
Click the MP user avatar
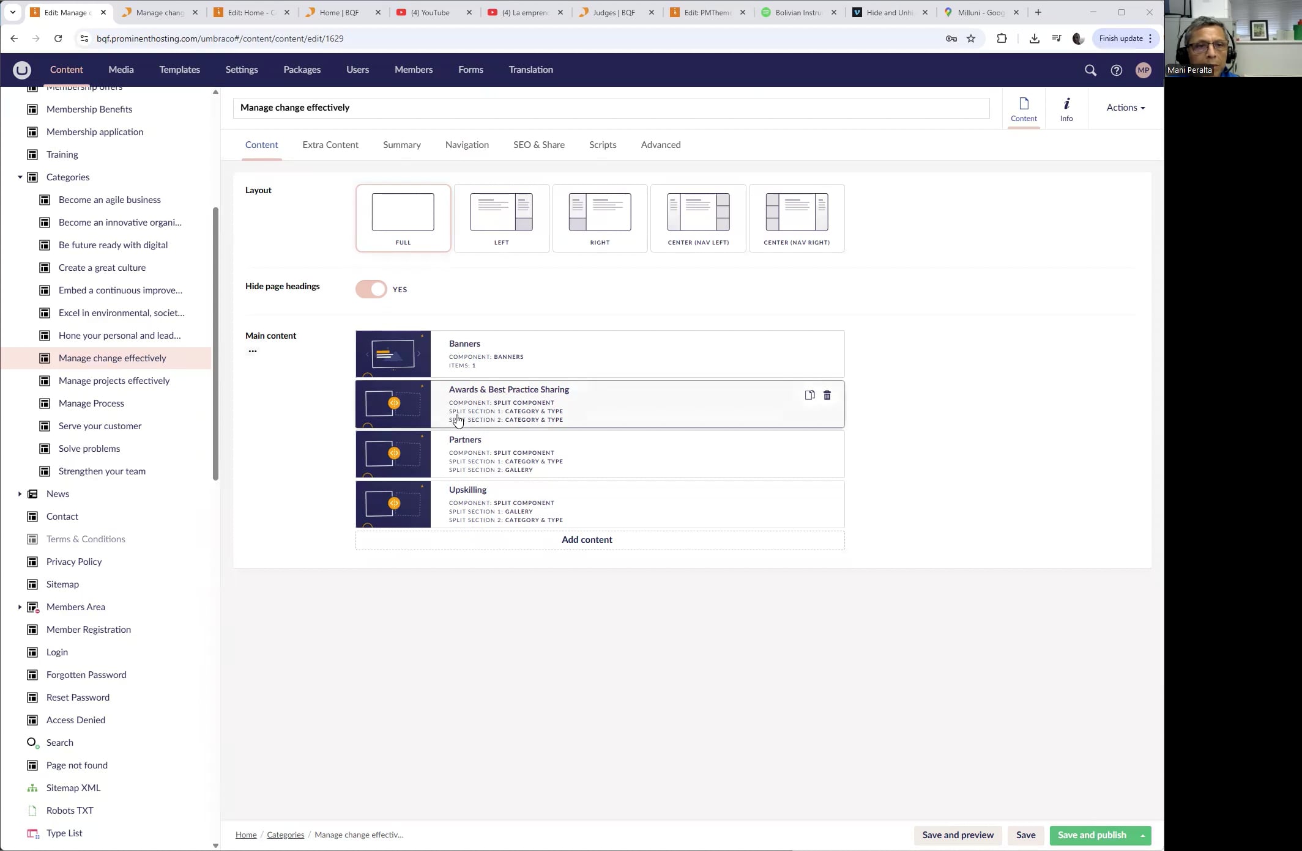(1143, 70)
